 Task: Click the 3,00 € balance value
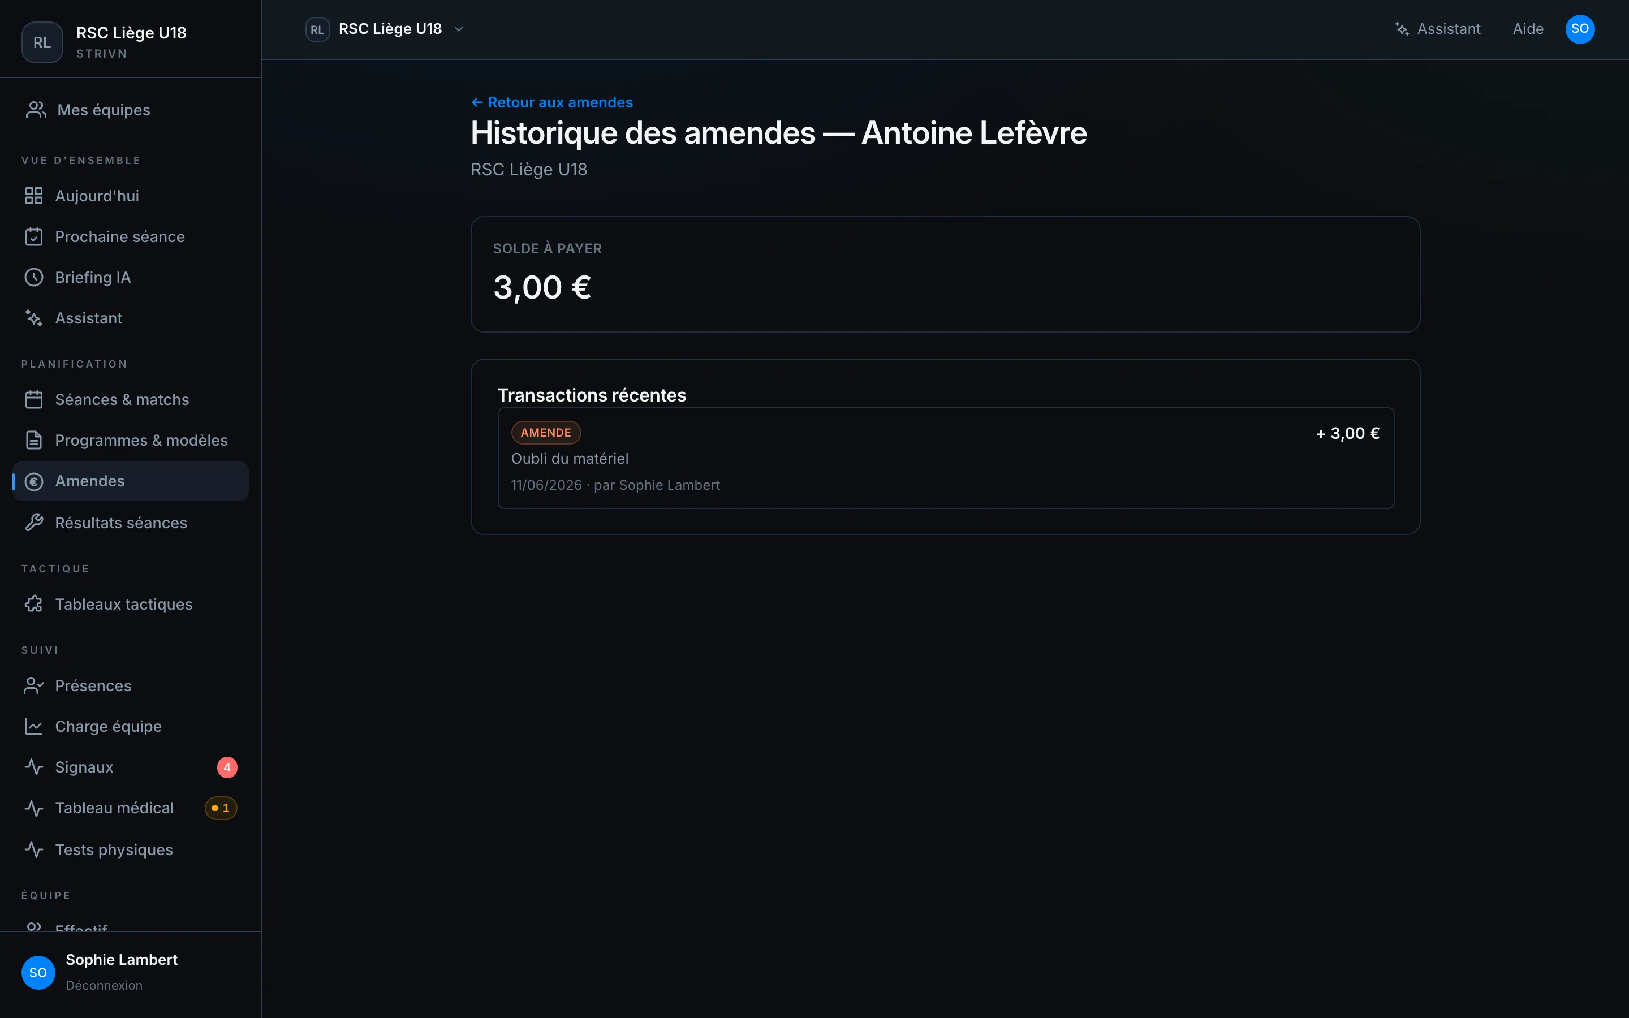click(x=542, y=287)
